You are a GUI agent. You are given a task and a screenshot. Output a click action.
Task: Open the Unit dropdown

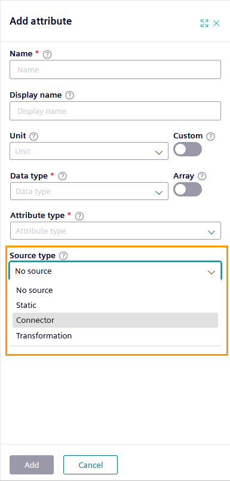coord(89,151)
